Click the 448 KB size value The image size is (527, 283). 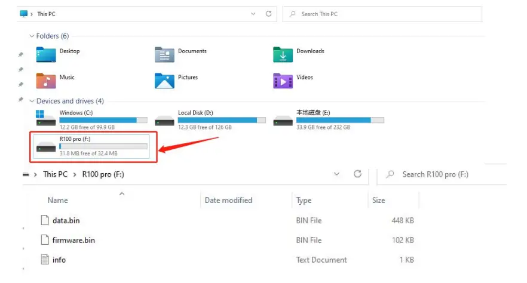pyautogui.click(x=403, y=220)
